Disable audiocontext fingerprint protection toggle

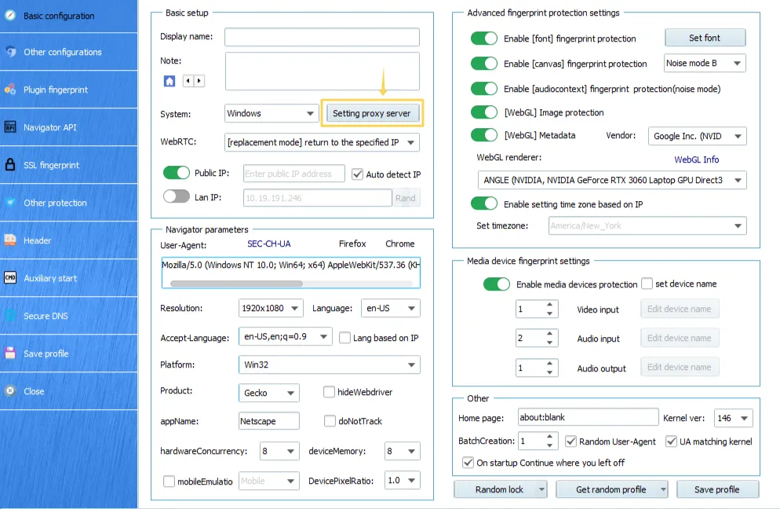pos(483,89)
